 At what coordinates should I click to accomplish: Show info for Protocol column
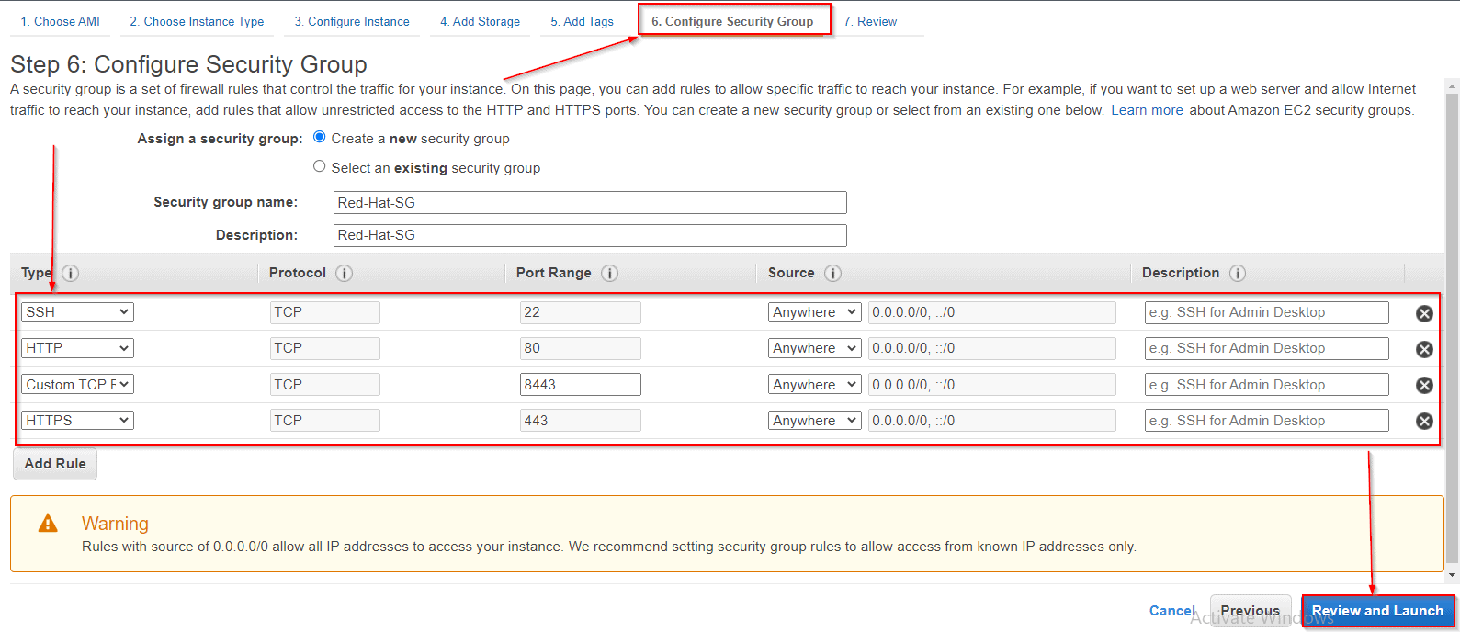[x=345, y=274]
